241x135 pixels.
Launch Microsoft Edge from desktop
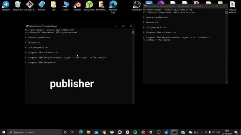[x=113, y=7]
